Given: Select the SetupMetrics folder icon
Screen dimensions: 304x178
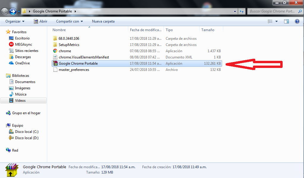Looking at the screenshot, I should pyautogui.click(x=55, y=44).
